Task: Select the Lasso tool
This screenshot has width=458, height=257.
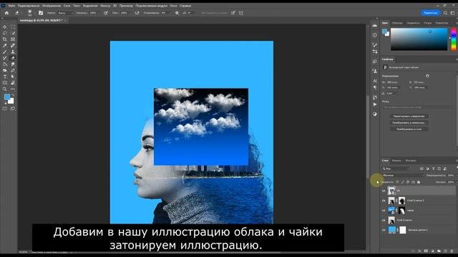Action: 5,33
